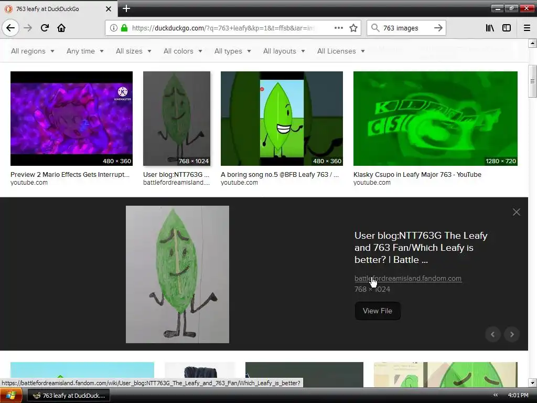The image size is (537, 403).
Task: Expand the All colors dropdown
Action: coord(182,51)
